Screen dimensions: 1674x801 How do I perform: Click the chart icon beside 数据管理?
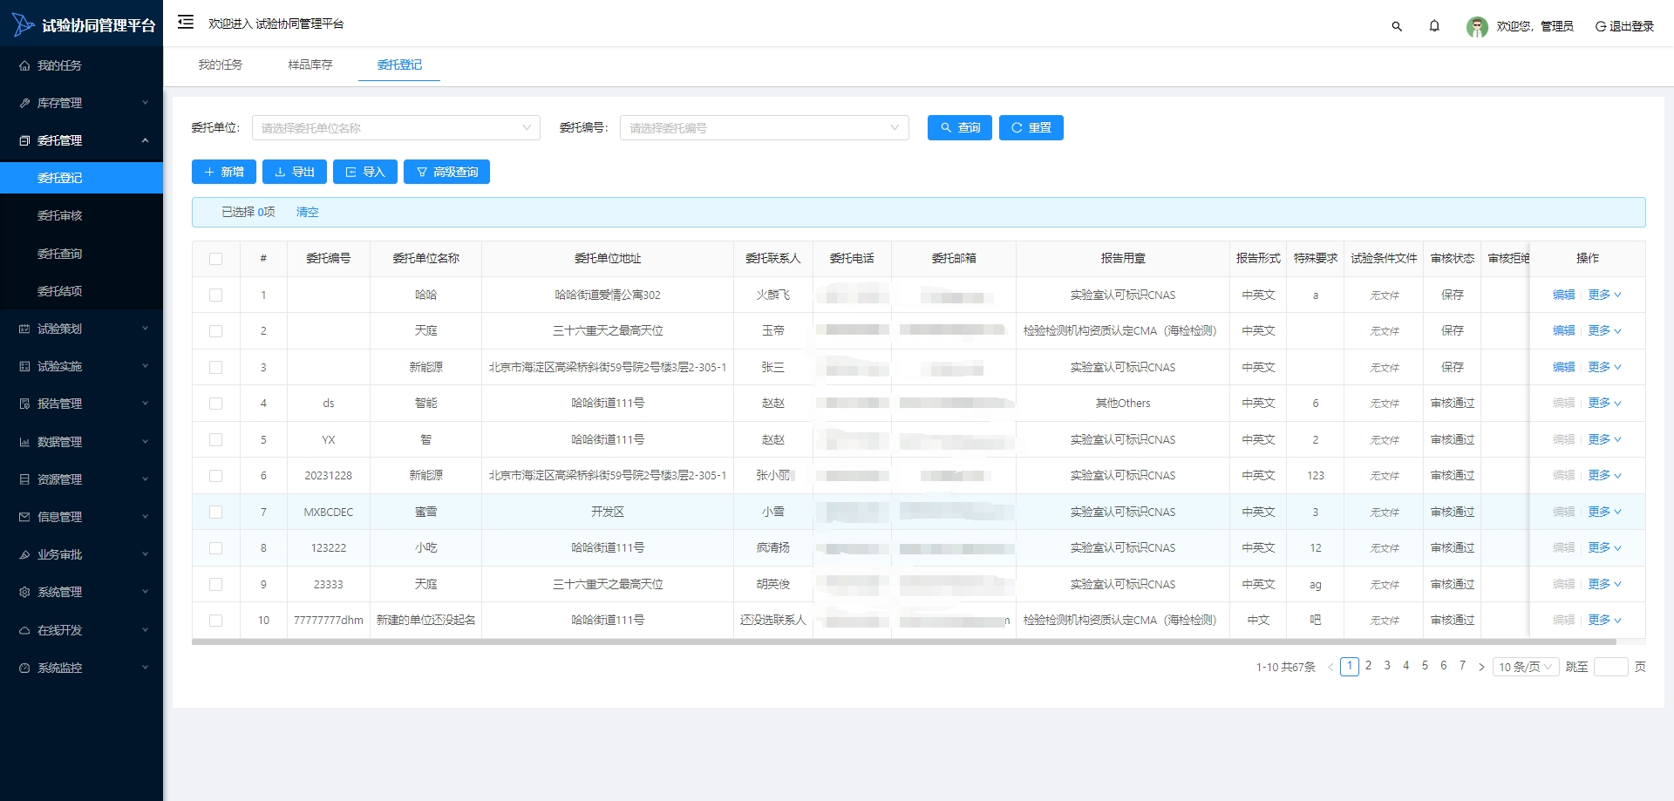[24, 442]
